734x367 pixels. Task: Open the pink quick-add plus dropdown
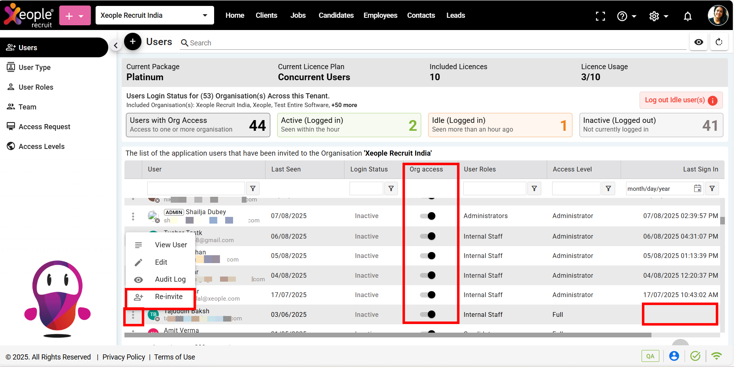point(75,16)
